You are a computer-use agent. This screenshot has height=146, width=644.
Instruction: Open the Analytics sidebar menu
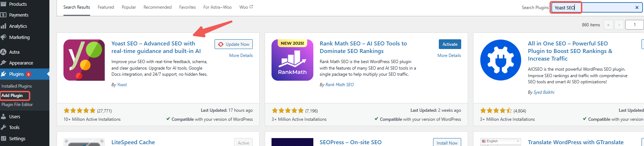pos(18,26)
